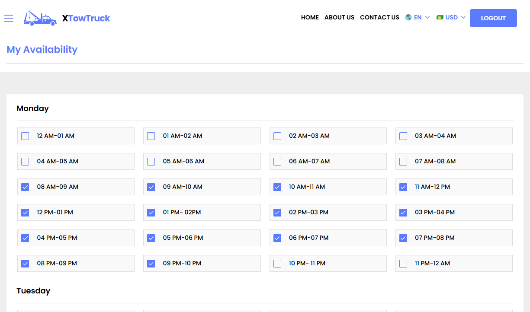Enable the 07 AM-08 AM checkbox
This screenshot has width=530, height=312.
(403, 161)
